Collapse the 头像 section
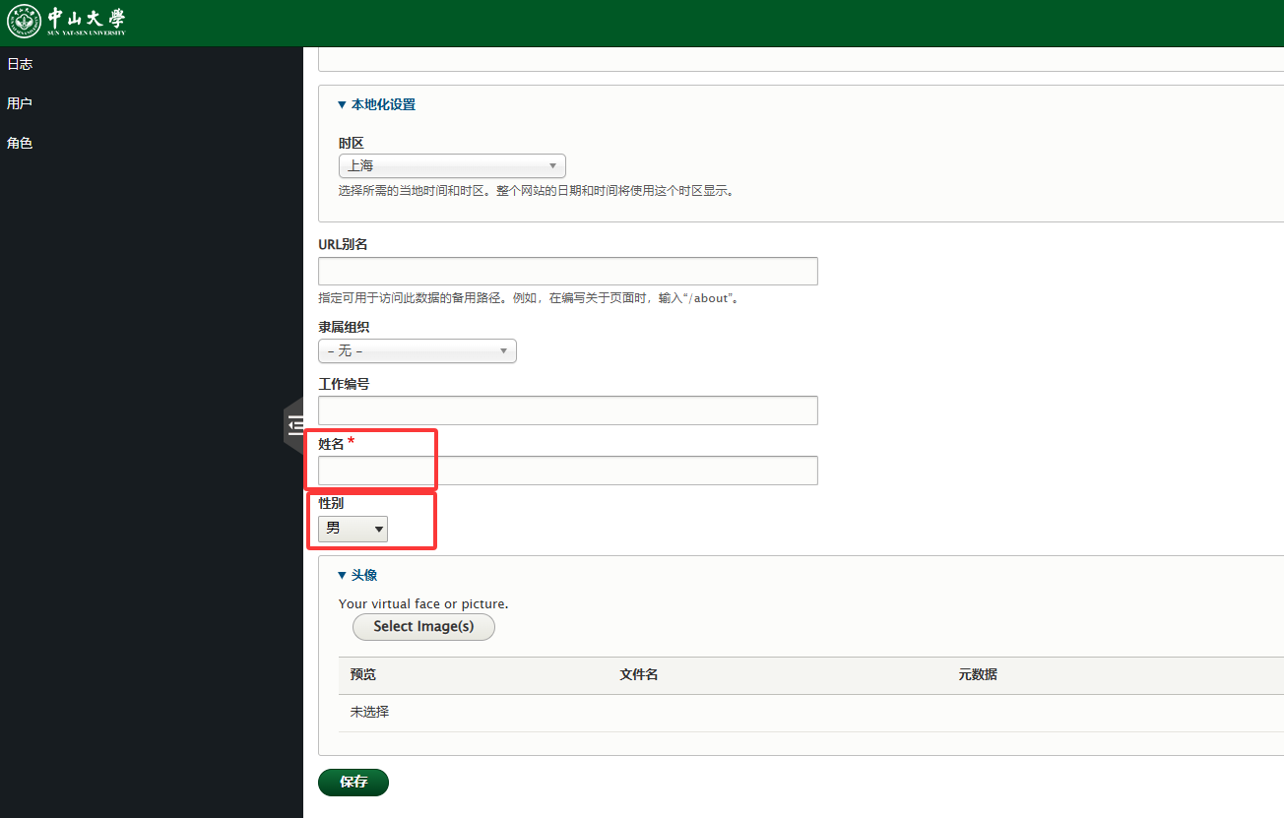Viewport: 1284px width, 818px height. (363, 575)
